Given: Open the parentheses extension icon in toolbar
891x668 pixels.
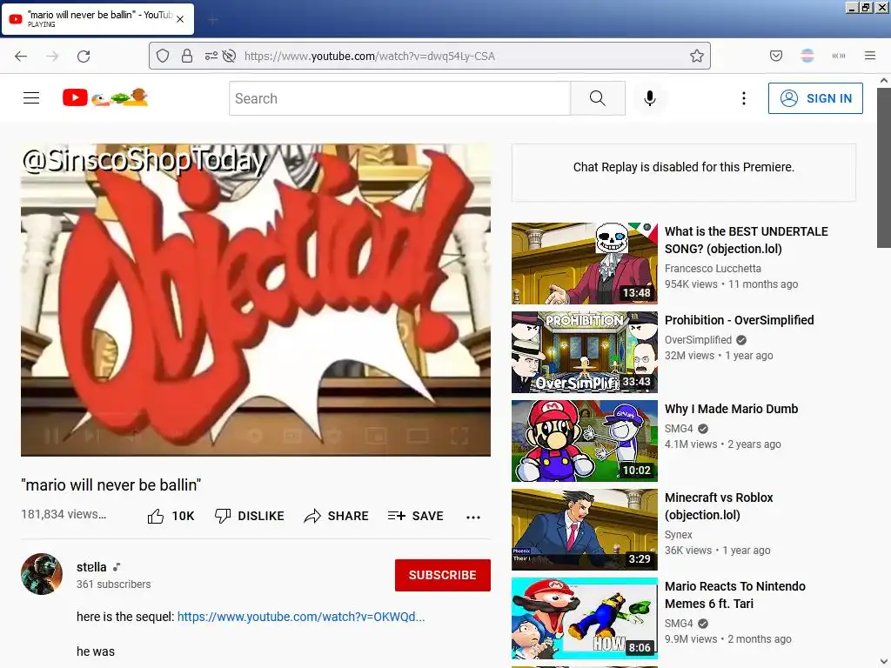Looking at the screenshot, I should click(x=839, y=56).
